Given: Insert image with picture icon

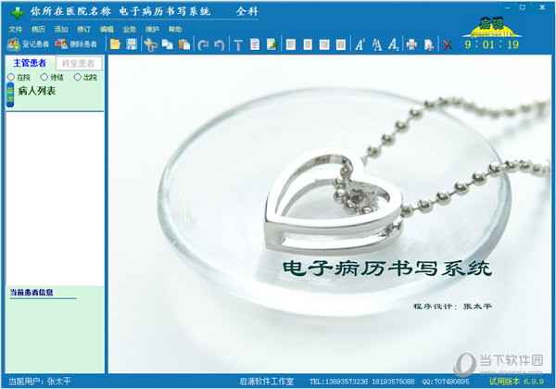Looking at the screenshot, I should pyautogui.click(x=272, y=44).
